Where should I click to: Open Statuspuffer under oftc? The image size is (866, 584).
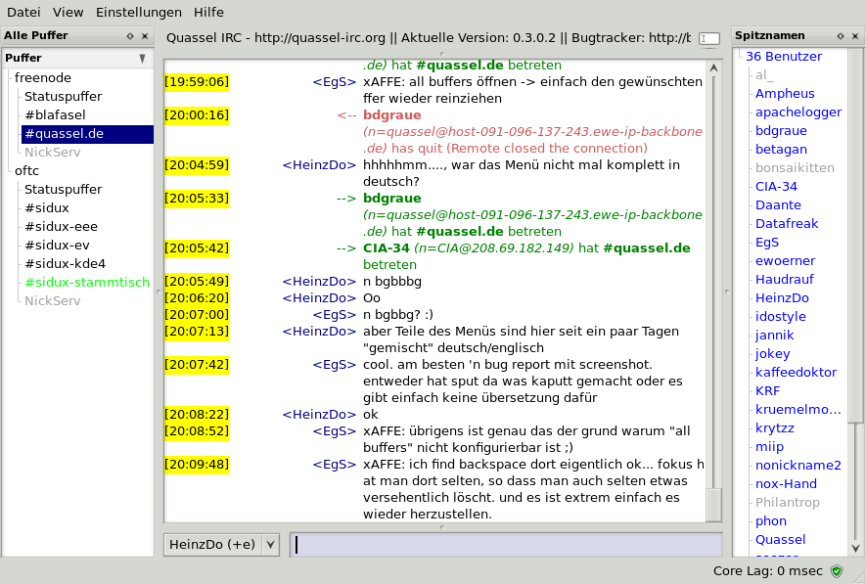click(x=63, y=190)
